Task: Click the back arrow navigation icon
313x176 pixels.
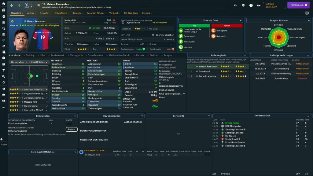Action: point(12,5)
